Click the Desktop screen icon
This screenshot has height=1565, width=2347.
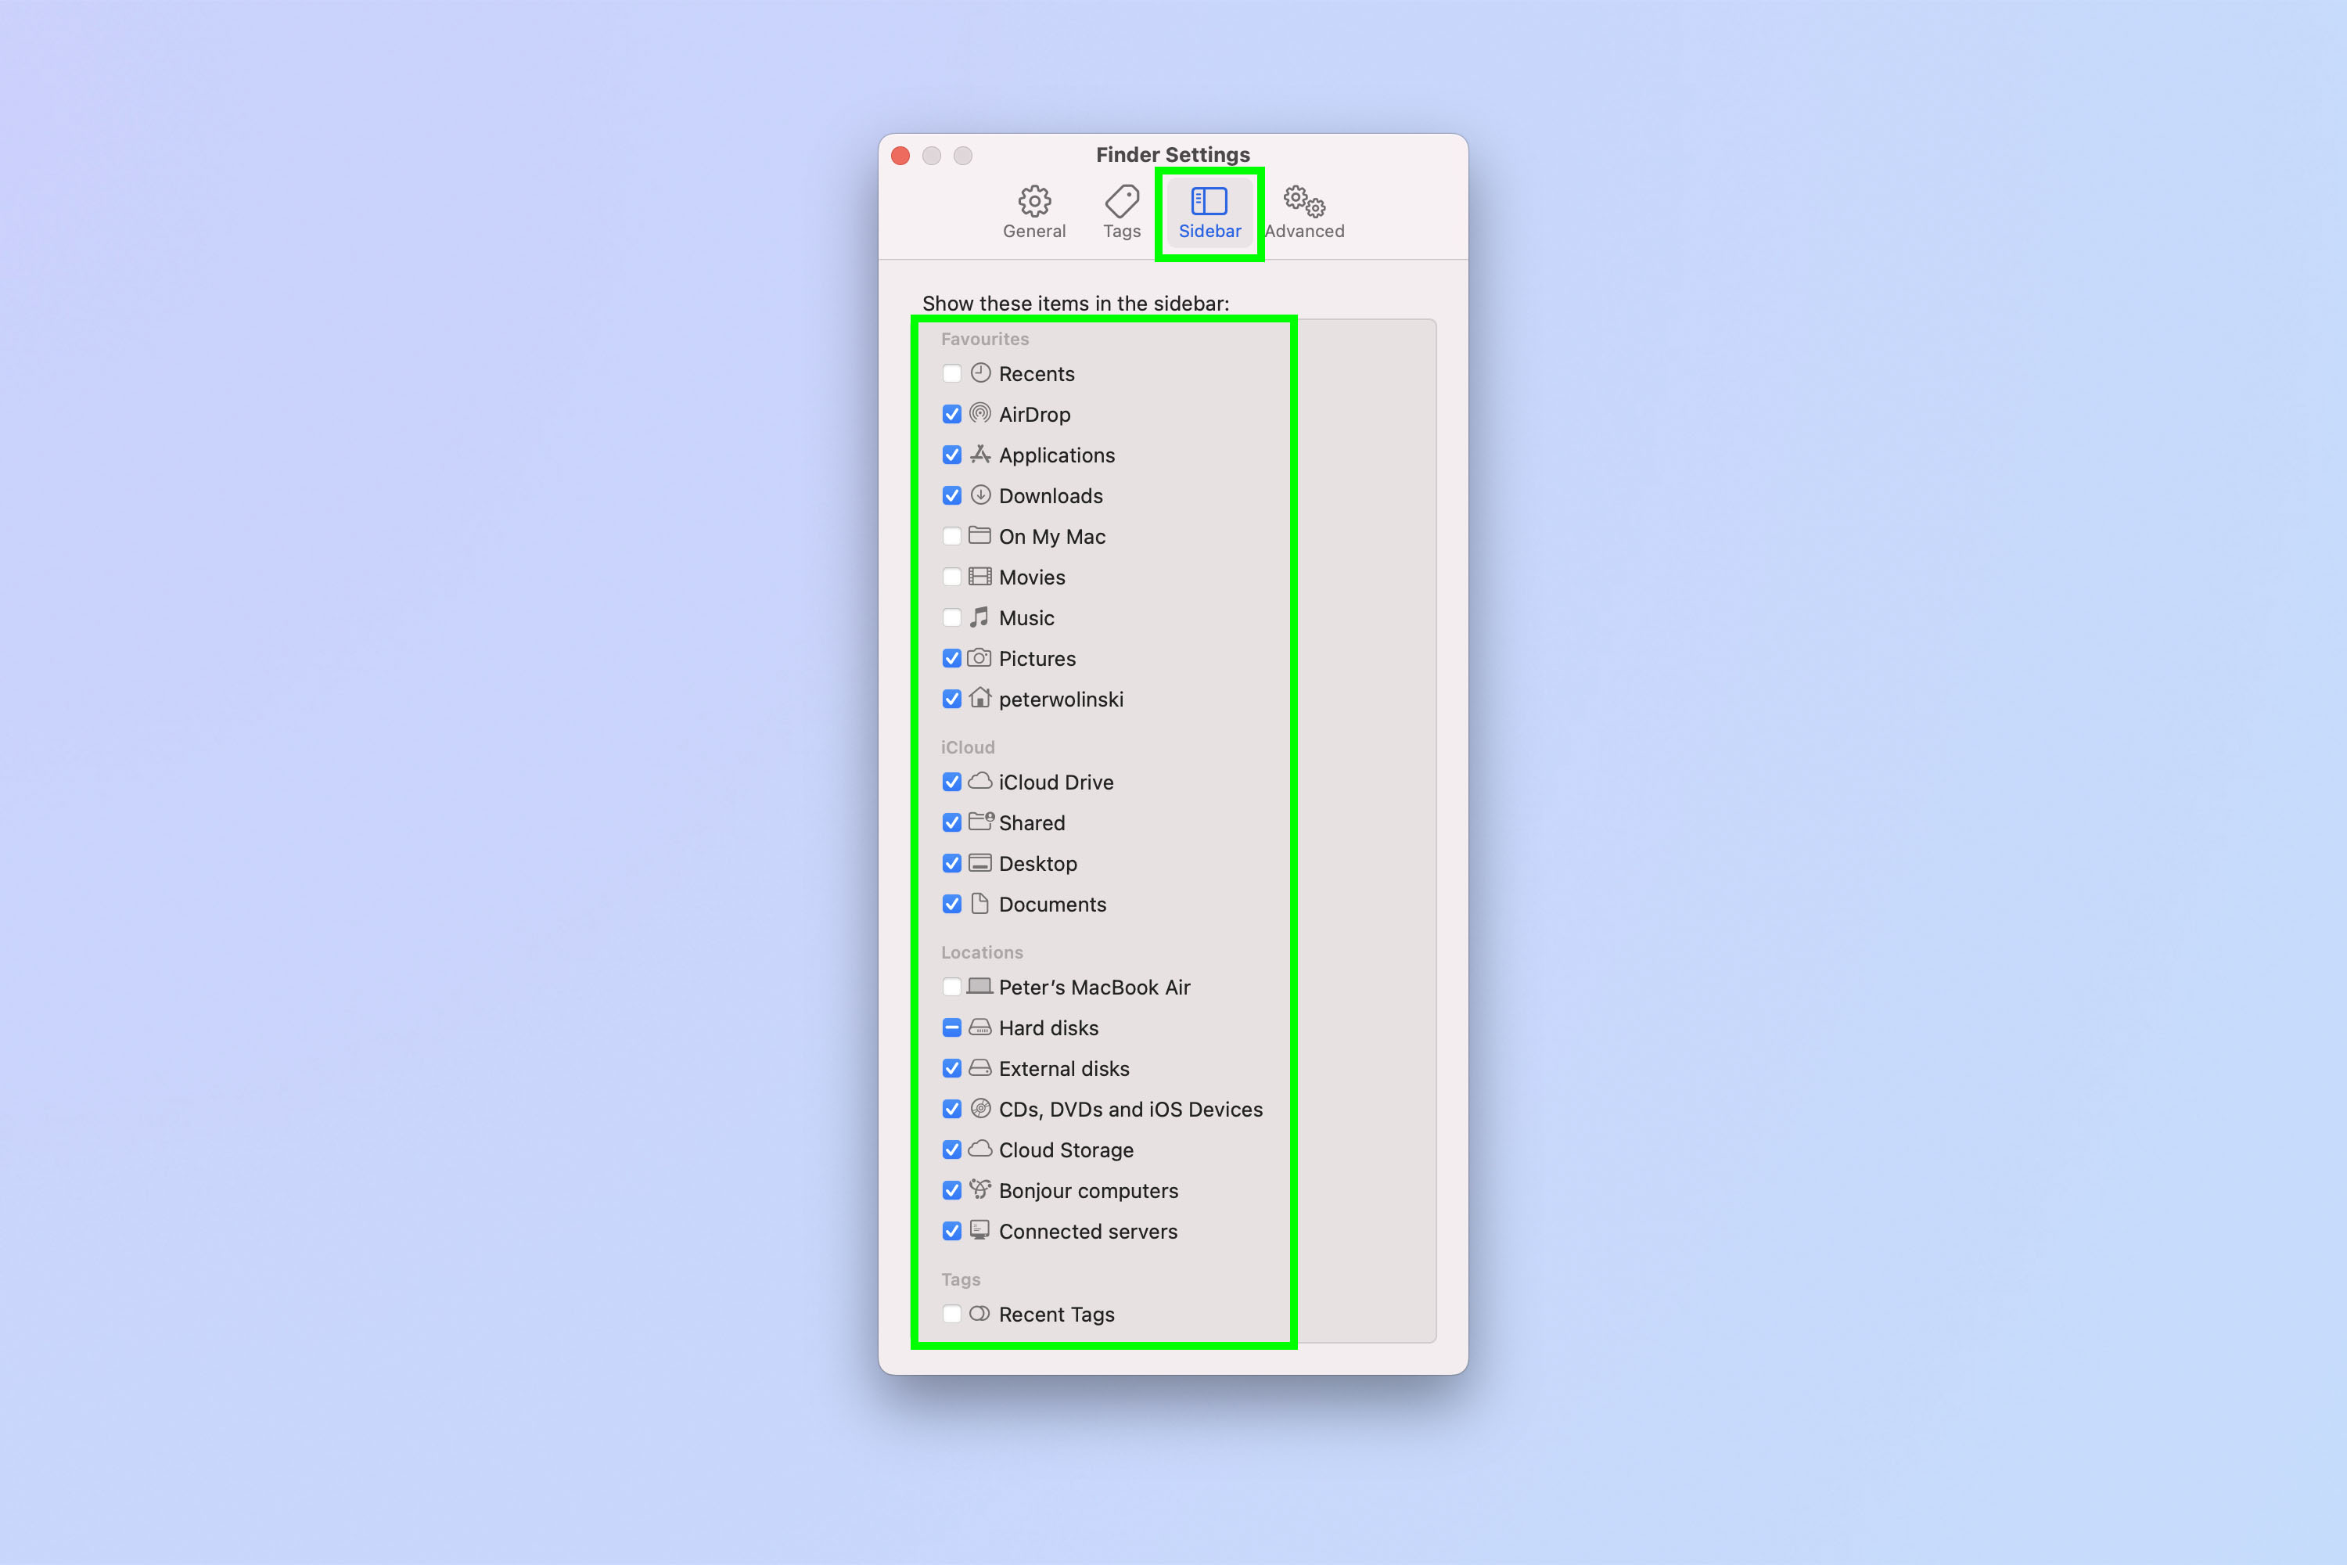tap(980, 863)
